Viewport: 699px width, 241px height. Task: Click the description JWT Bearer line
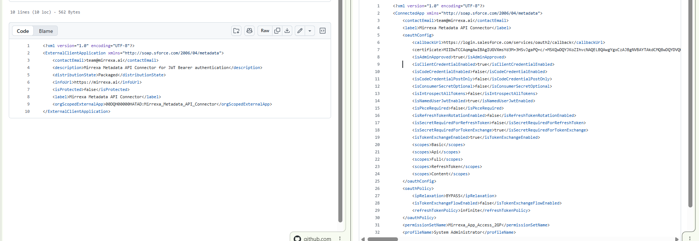point(157,68)
